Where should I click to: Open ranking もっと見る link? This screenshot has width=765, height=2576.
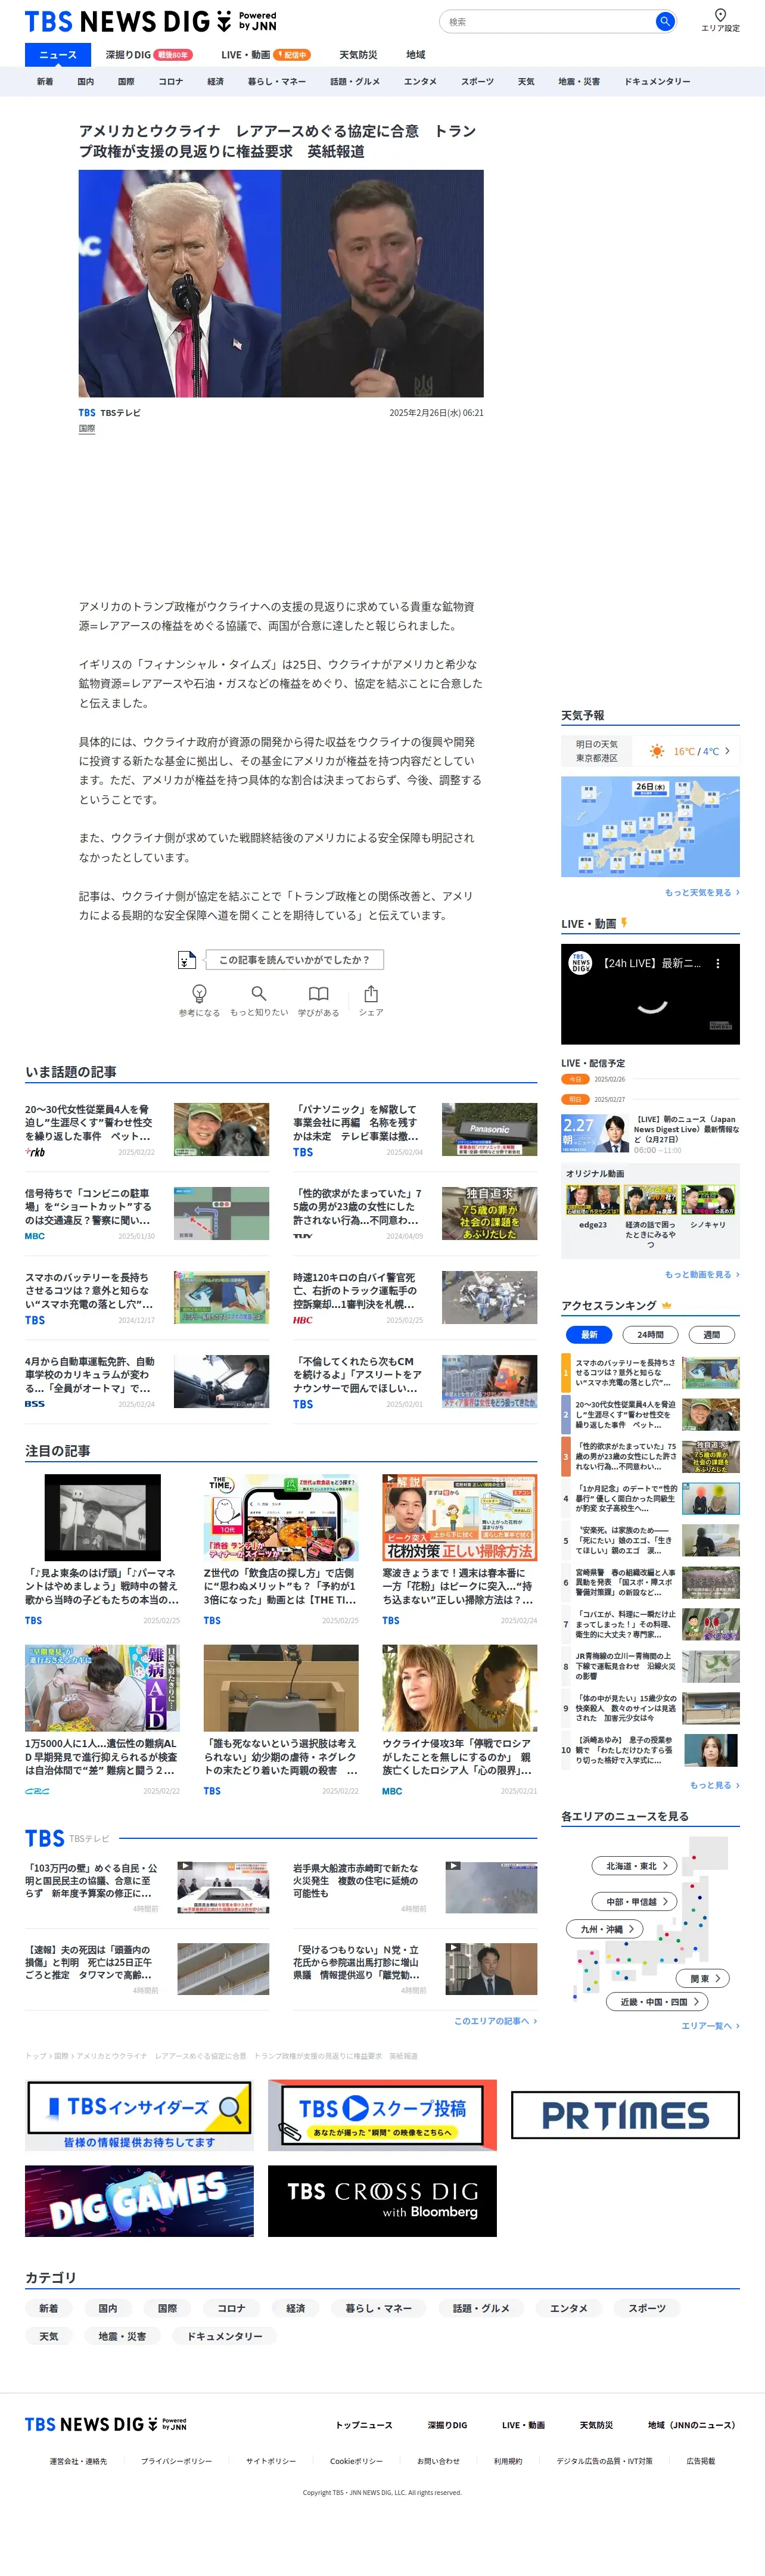[x=714, y=1785]
